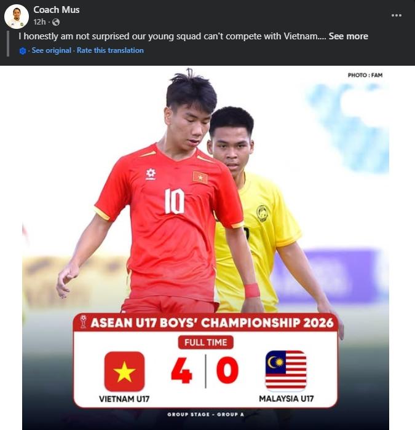Click the PHOTO : FAM credit text

click(x=365, y=75)
